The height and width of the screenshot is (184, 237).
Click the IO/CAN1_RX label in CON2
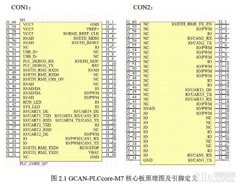[200, 155]
